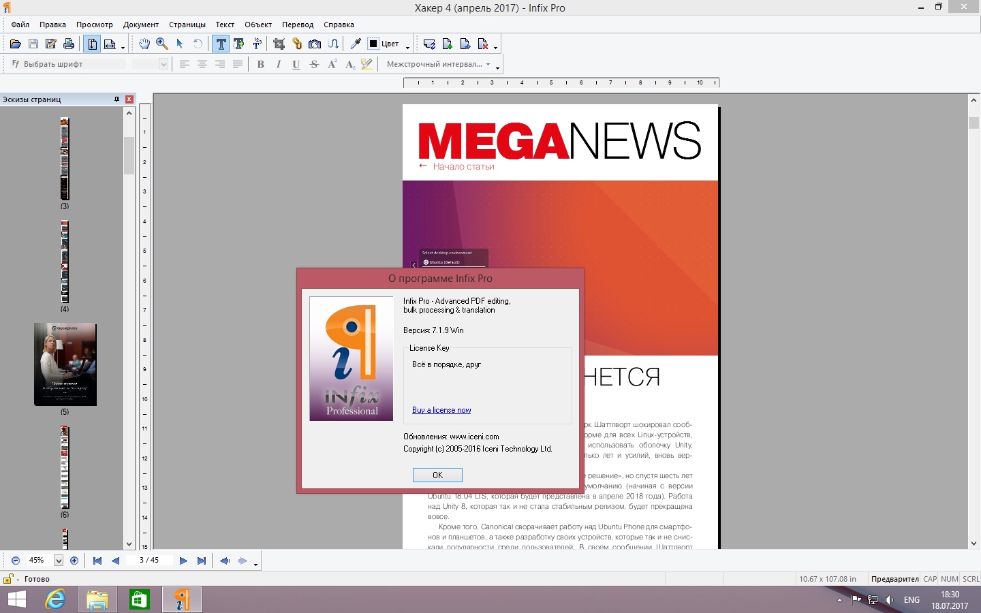Select page thumbnail (5)

point(65,364)
